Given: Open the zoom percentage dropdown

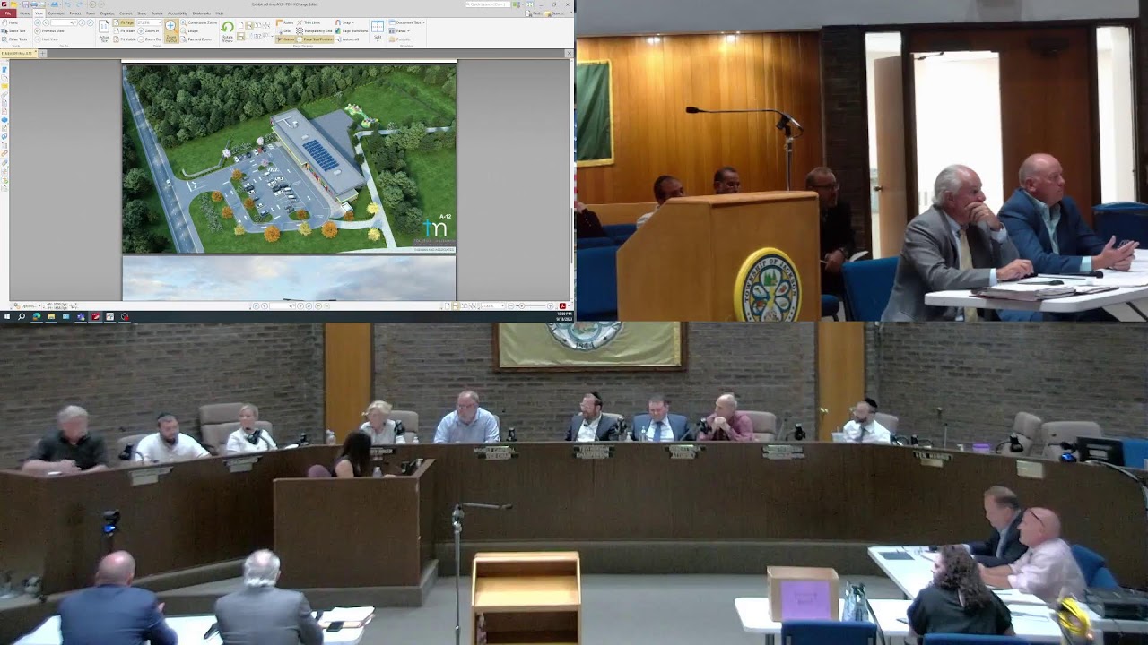Looking at the screenshot, I should tap(160, 22).
